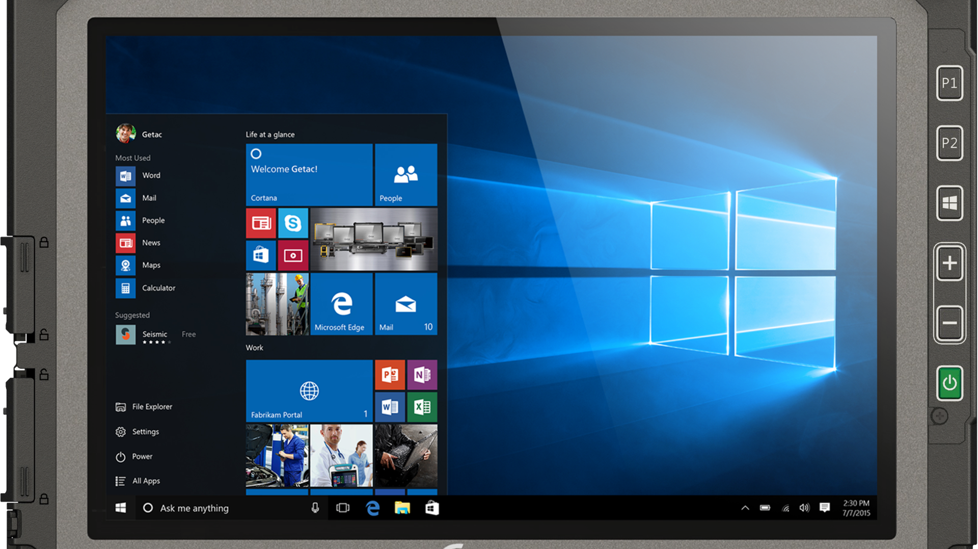Open the Skype tile
Image resolution: width=978 pixels, height=549 pixels.
click(x=293, y=223)
